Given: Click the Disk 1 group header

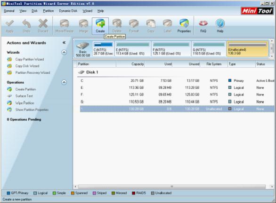Looking at the screenshot, I should point(92,72).
